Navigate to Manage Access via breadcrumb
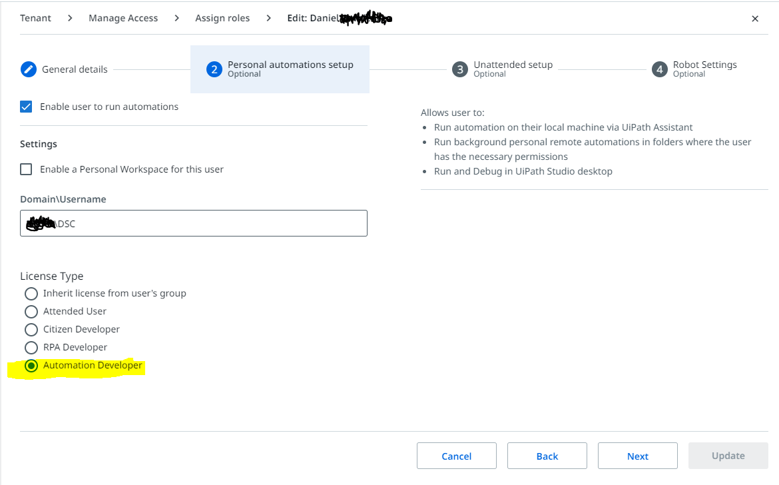 point(123,18)
